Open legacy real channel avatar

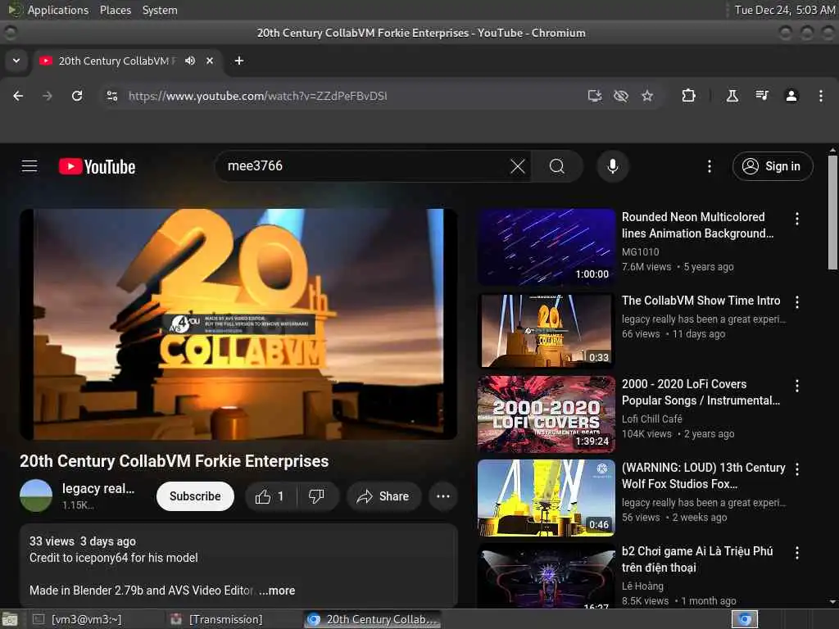pyautogui.click(x=36, y=496)
